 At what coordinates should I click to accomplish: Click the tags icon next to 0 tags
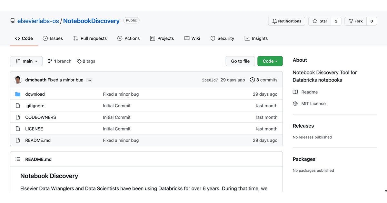79,61
